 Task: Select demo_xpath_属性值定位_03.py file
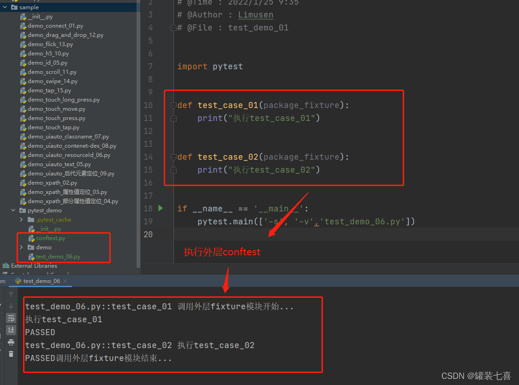(67, 192)
